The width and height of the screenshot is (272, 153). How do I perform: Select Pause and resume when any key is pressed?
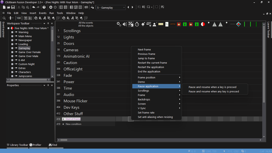(214, 92)
